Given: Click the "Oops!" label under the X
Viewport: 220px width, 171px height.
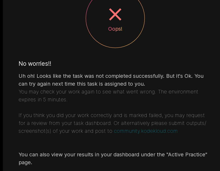Looking at the screenshot, I should click(115, 29).
